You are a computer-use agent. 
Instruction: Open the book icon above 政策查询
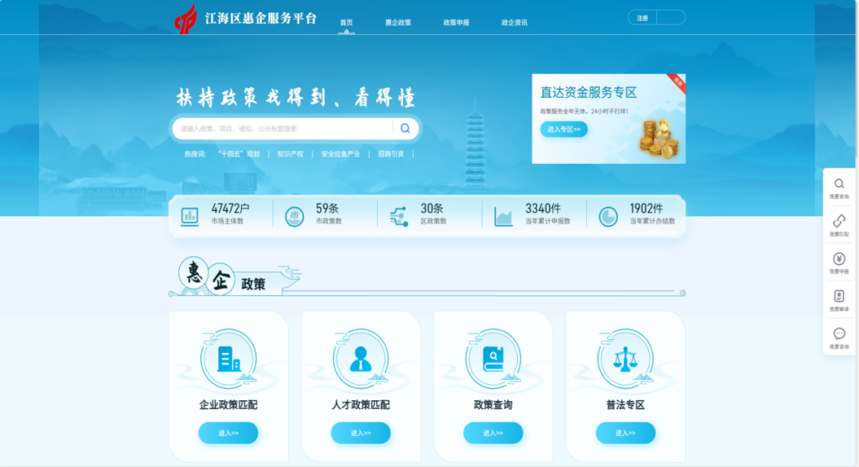coord(492,357)
